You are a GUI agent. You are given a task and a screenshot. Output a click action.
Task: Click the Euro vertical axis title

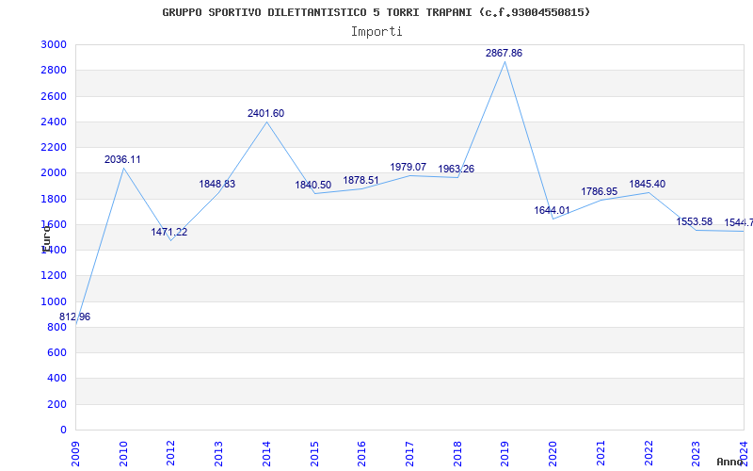tap(46, 238)
